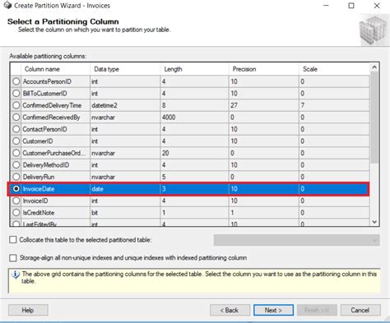Pick the ContactPersonID radio button
This screenshot has height=323, width=390.
coord(16,129)
